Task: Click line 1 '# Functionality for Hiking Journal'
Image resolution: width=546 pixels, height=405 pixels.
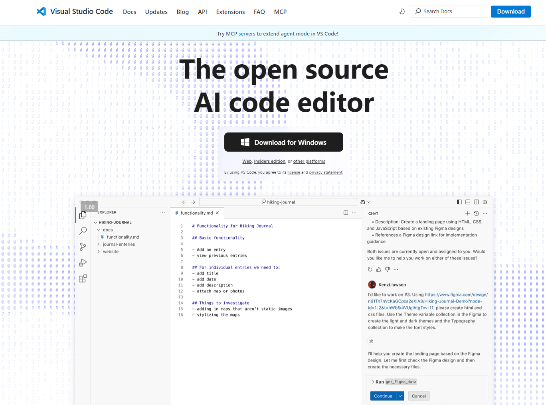Action: pyautogui.click(x=232, y=226)
